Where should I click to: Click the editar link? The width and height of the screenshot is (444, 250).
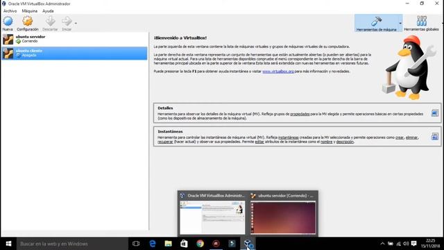click(259, 142)
